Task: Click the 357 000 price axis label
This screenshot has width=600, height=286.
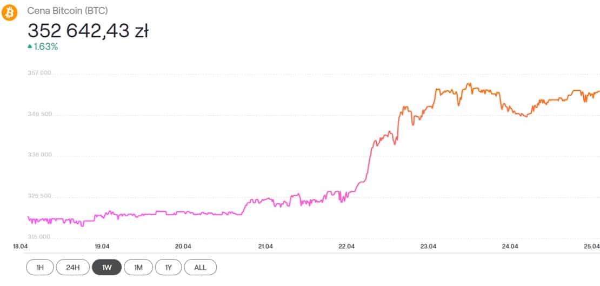Action: coord(40,74)
